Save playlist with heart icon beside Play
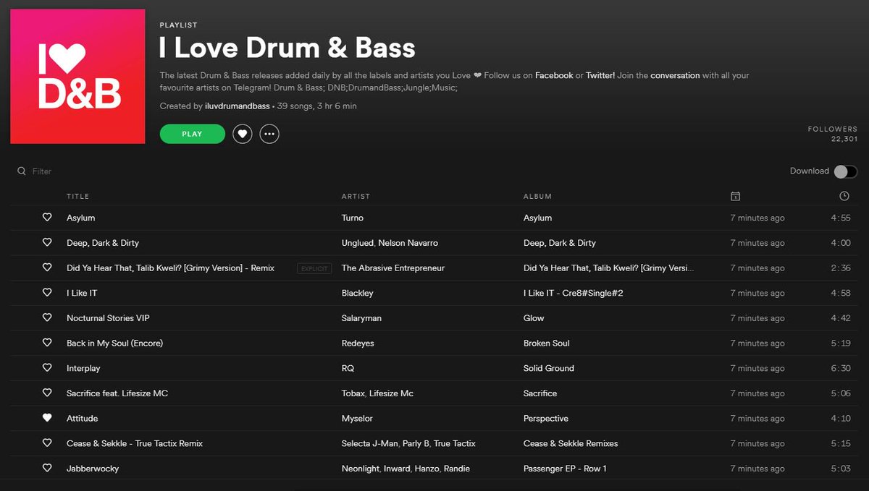 point(243,134)
